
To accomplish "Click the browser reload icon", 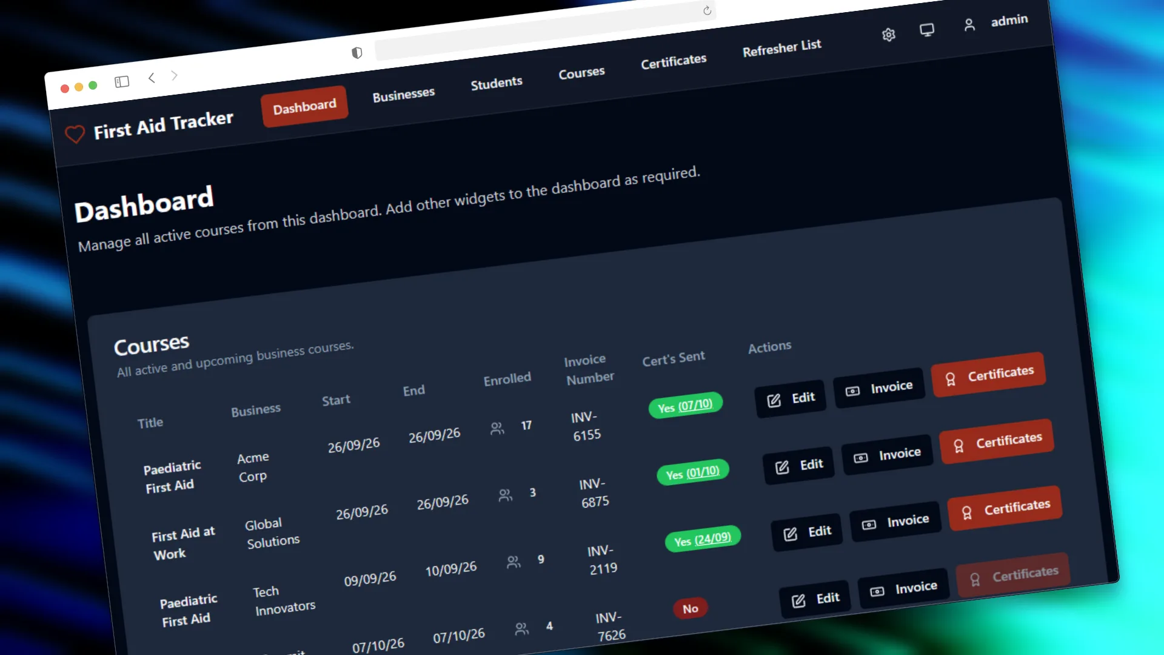I will click(x=707, y=10).
